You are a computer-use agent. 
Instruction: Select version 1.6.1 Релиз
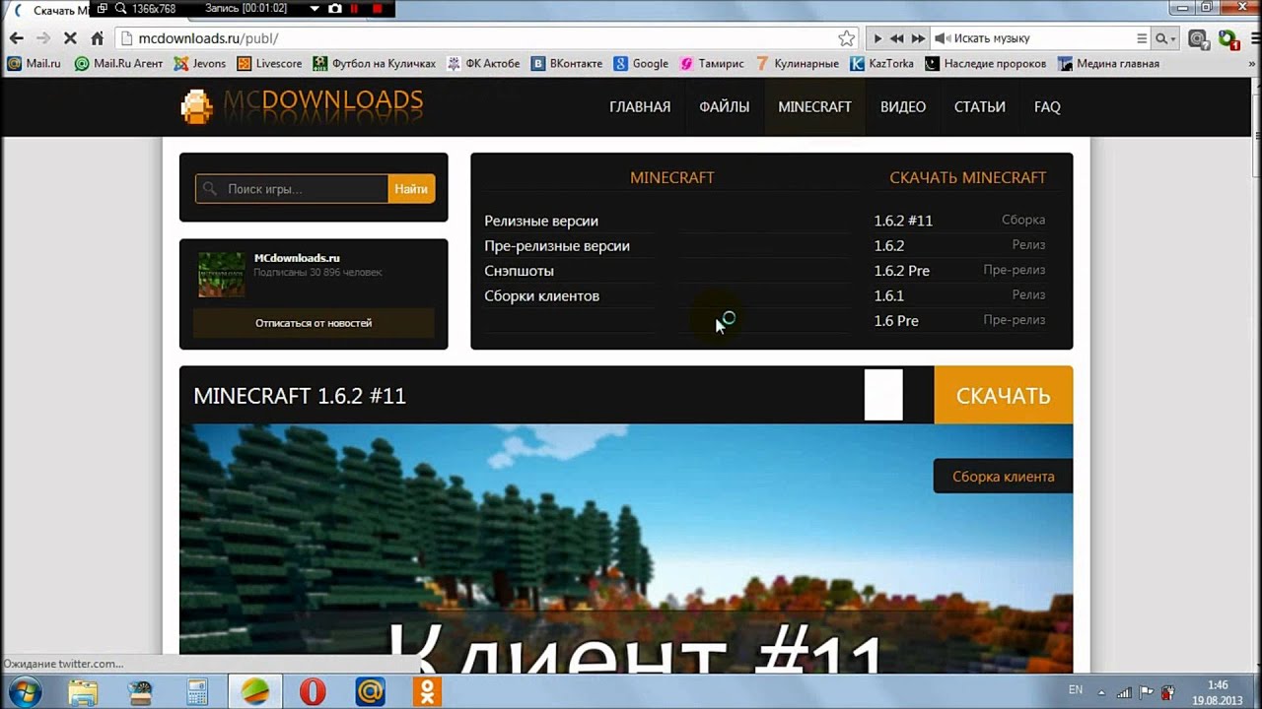click(x=959, y=295)
